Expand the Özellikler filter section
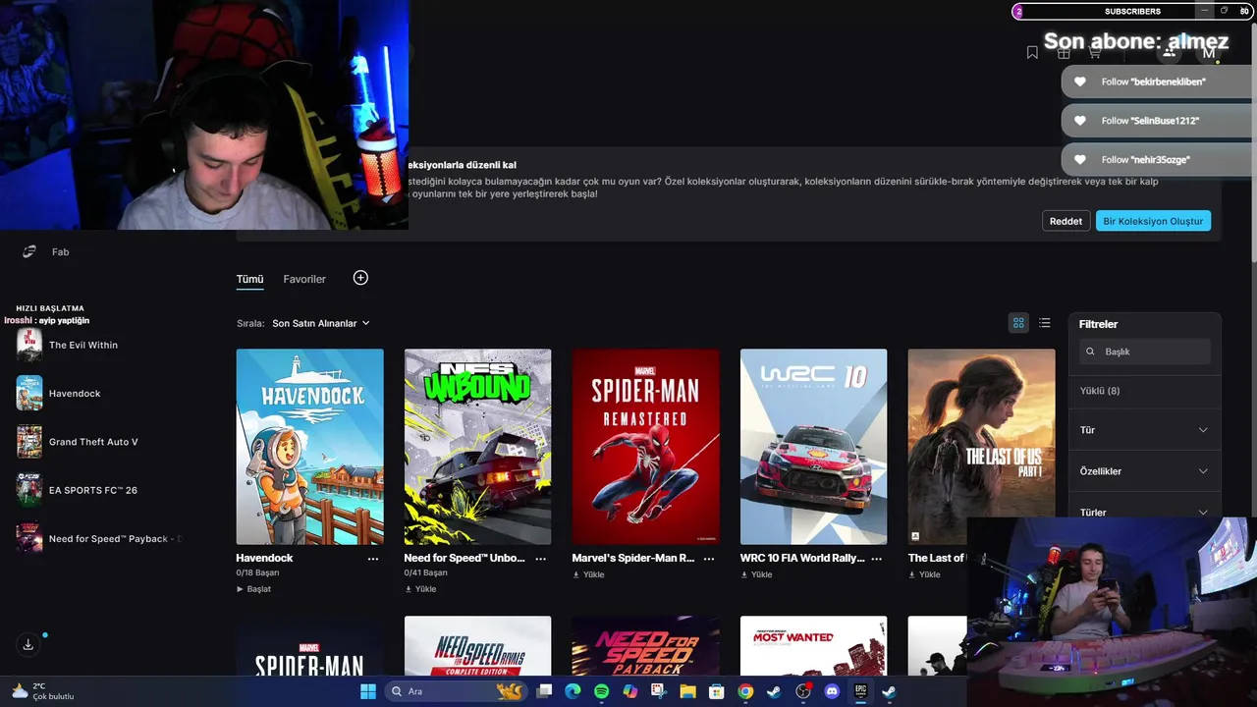The image size is (1257, 707). (x=1144, y=471)
